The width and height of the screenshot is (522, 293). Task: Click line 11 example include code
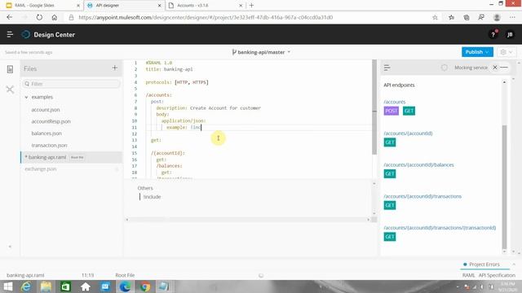(184, 127)
